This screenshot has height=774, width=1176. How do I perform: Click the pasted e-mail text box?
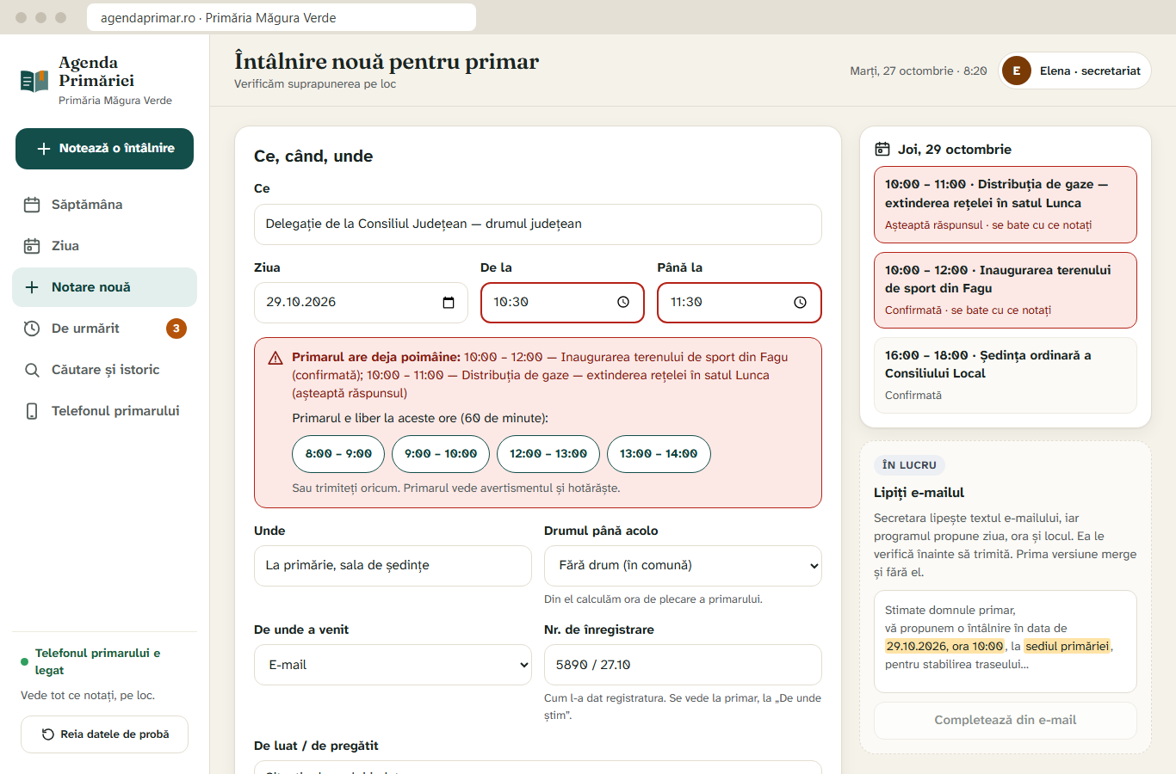coord(1006,642)
